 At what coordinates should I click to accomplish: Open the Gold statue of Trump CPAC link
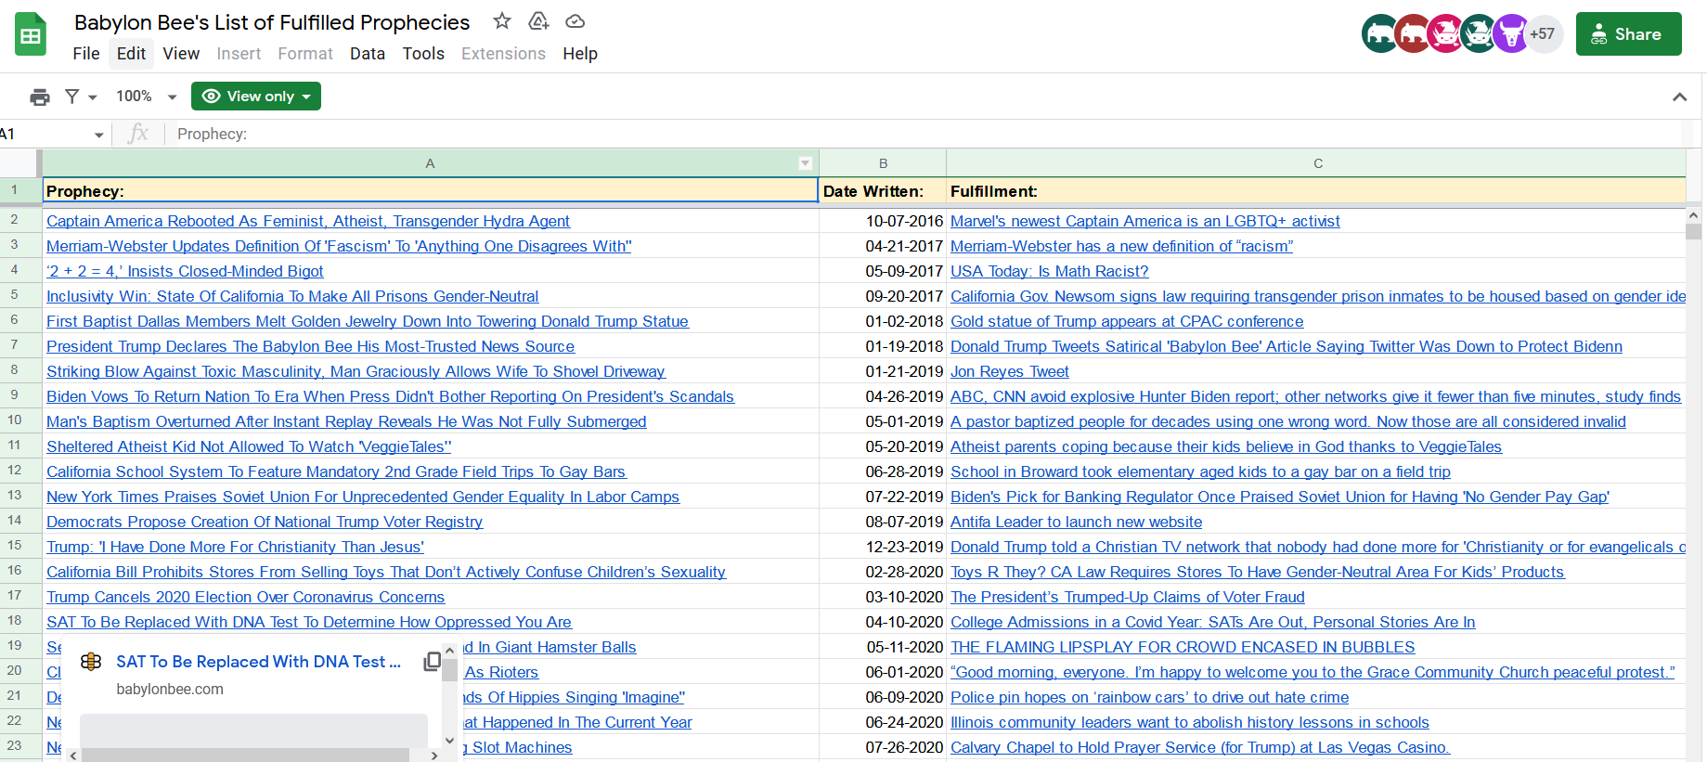[1127, 321]
